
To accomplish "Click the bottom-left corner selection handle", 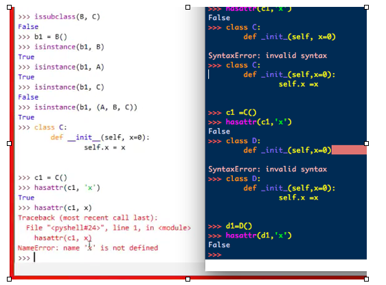I will point(10,279).
